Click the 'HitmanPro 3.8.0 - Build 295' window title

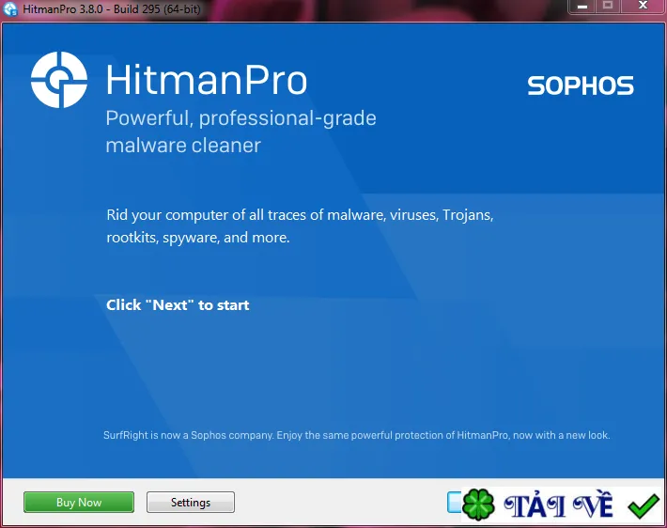point(112,9)
